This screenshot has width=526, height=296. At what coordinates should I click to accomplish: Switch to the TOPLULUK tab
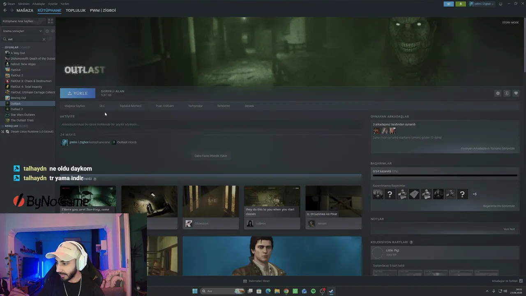[x=76, y=10]
